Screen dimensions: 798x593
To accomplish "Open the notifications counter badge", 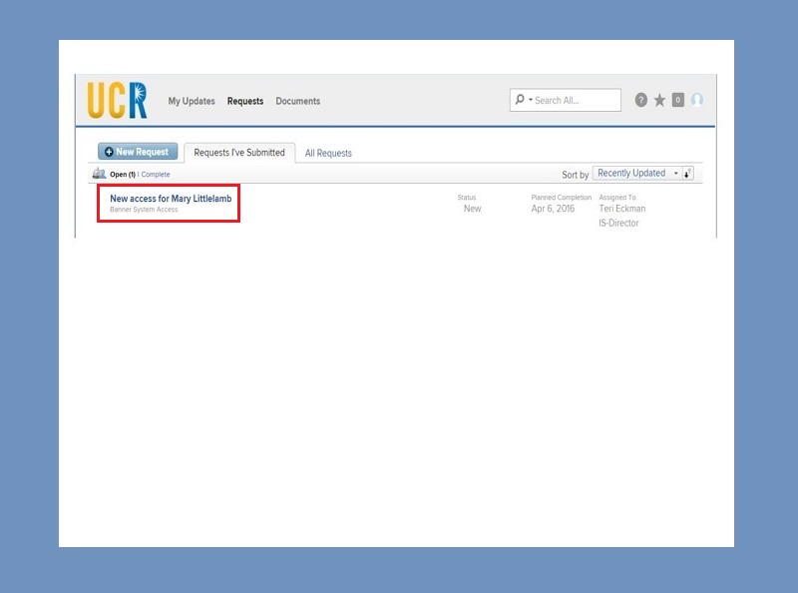I will 678,100.
